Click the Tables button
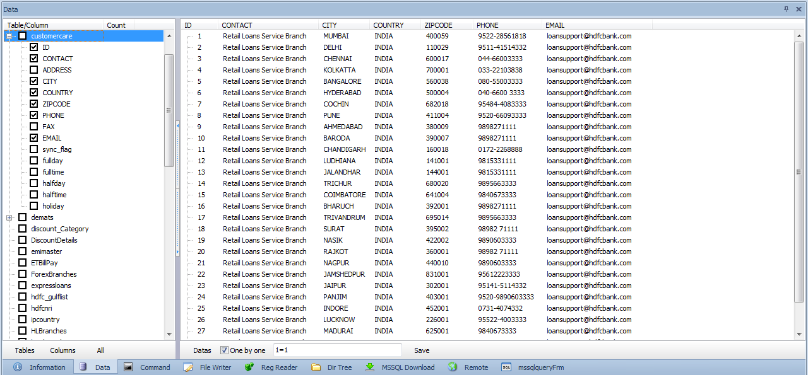 click(x=25, y=350)
